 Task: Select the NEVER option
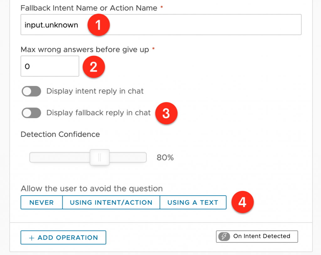[42, 202]
